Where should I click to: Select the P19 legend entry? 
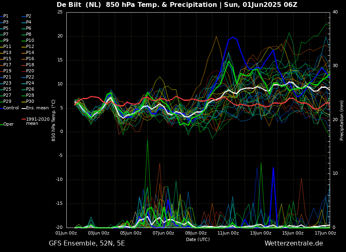point(6,71)
